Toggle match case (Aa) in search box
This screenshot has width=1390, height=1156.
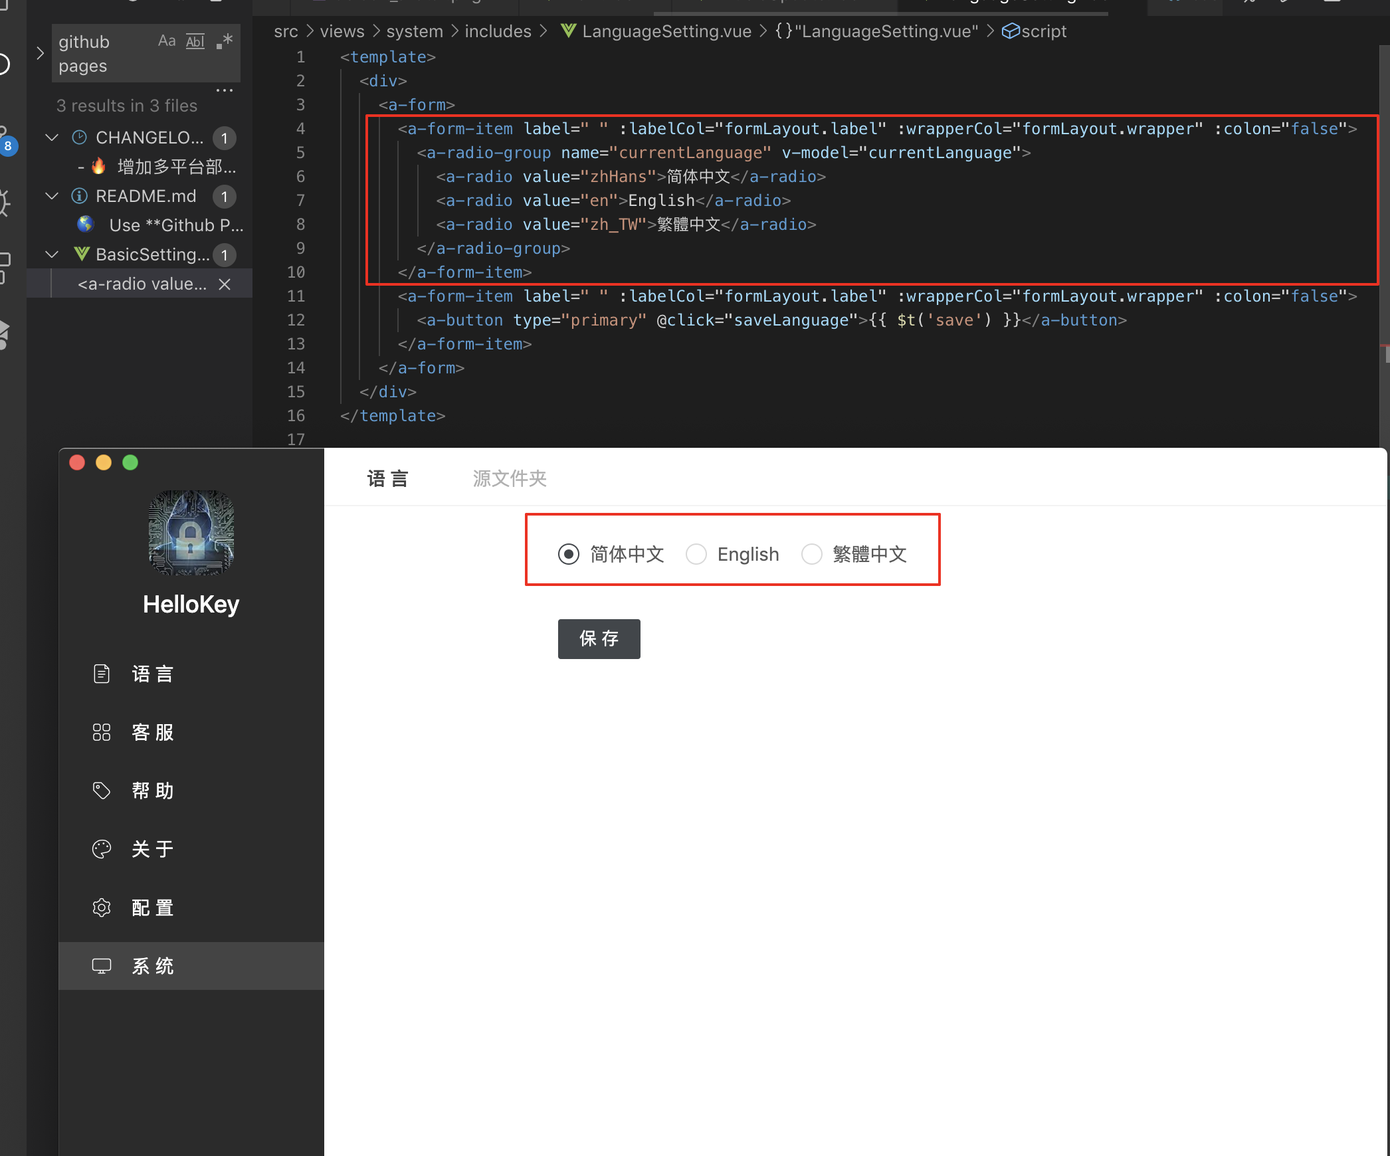point(166,41)
